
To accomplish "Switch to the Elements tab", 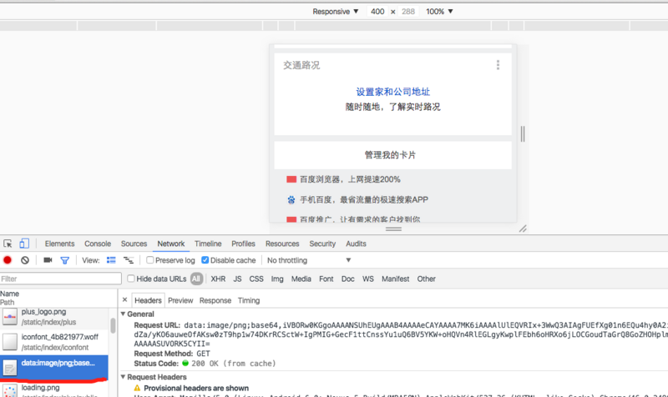I will [59, 244].
